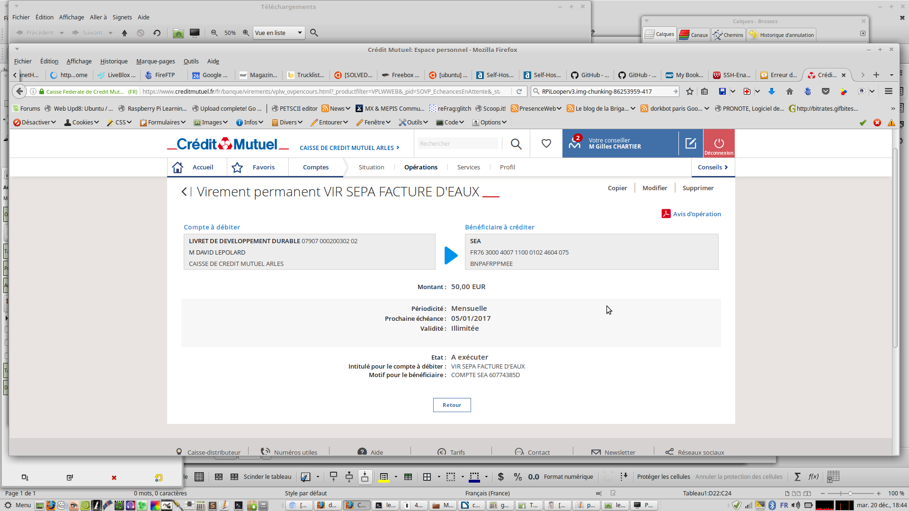Click the Déconnexion power icon
This screenshot has height=511, width=909.
tap(719, 143)
